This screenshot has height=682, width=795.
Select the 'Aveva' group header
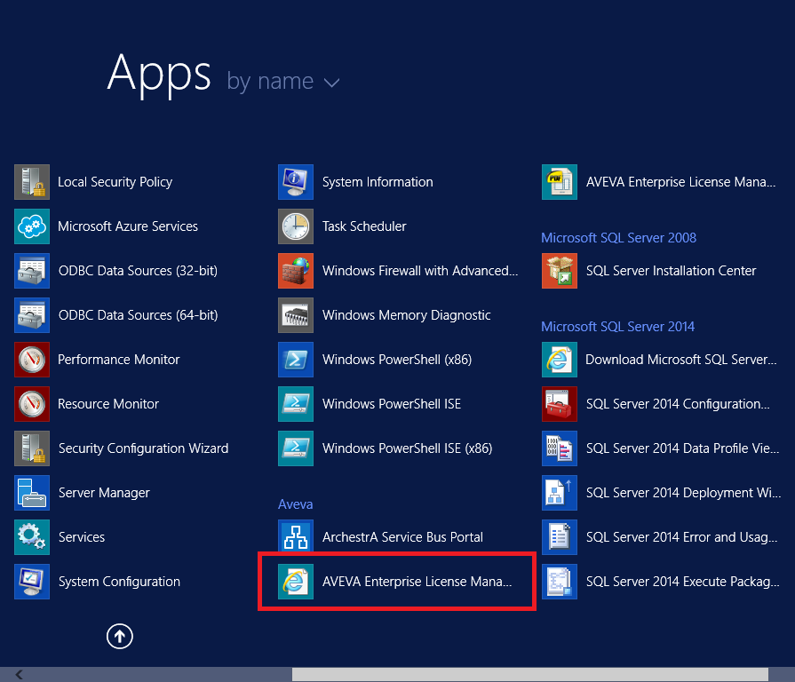(x=296, y=504)
